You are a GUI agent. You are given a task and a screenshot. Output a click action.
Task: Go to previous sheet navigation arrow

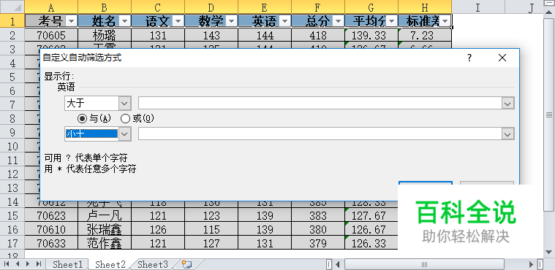tap(18, 264)
